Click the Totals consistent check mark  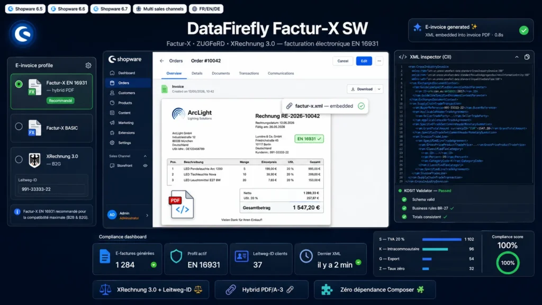click(x=404, y=217)
